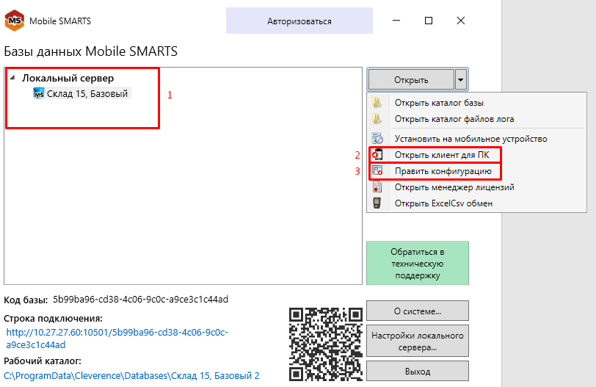
Task: Open the working directory path link
Action: 131,376
